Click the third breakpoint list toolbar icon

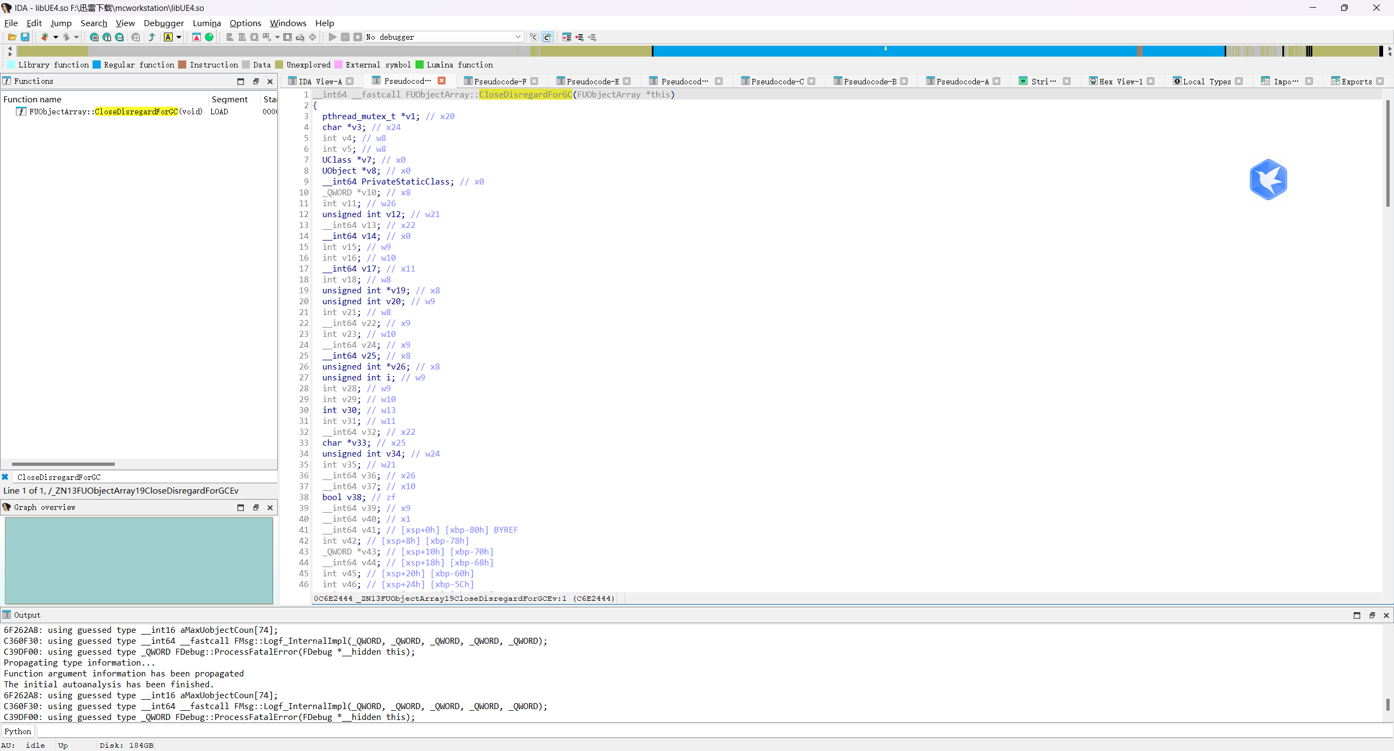[x=592, y=37]
